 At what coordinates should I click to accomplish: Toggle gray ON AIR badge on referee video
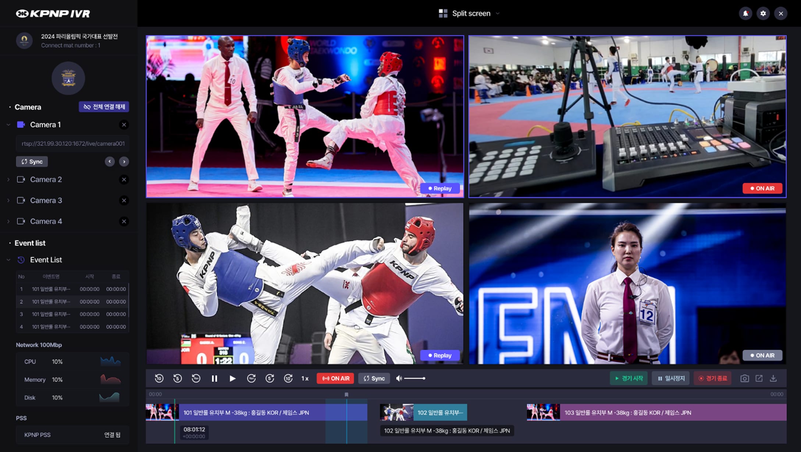click(x=762, y=355)
